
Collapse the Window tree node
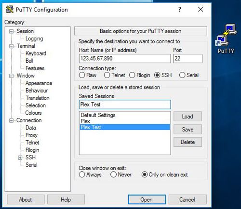click(x=11, y=76)
